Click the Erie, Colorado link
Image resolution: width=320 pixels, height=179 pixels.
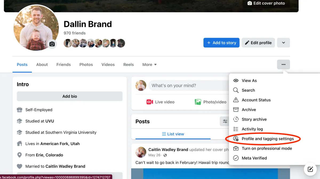point(50,155)
